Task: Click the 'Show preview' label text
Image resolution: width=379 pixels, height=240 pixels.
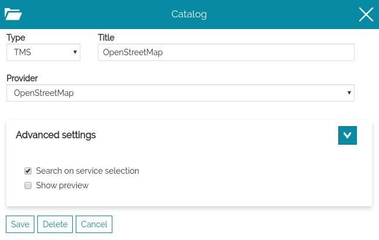Action: (x=62, y=185)
